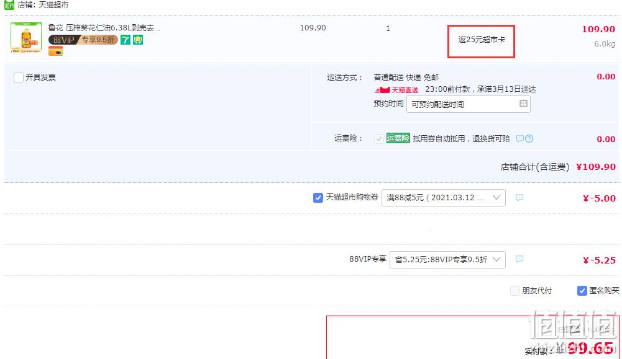Click the 6.0kg weight text
622x359 pixels.
[x=605, y=43]
